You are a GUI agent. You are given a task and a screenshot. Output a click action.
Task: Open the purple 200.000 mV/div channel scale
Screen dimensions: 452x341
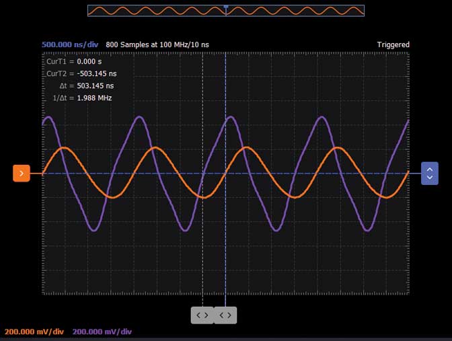point(102,332)
